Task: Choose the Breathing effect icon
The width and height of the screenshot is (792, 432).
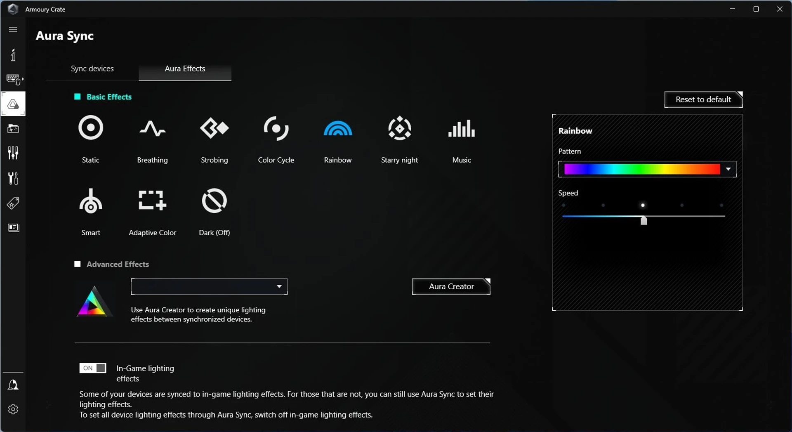Action: [152, 128]
